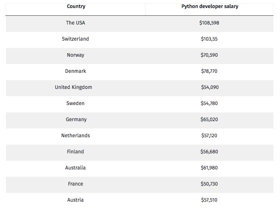Select the Netherlands country cell
Viewport: 280px width, 209px height.
click(x=76, y=135)
